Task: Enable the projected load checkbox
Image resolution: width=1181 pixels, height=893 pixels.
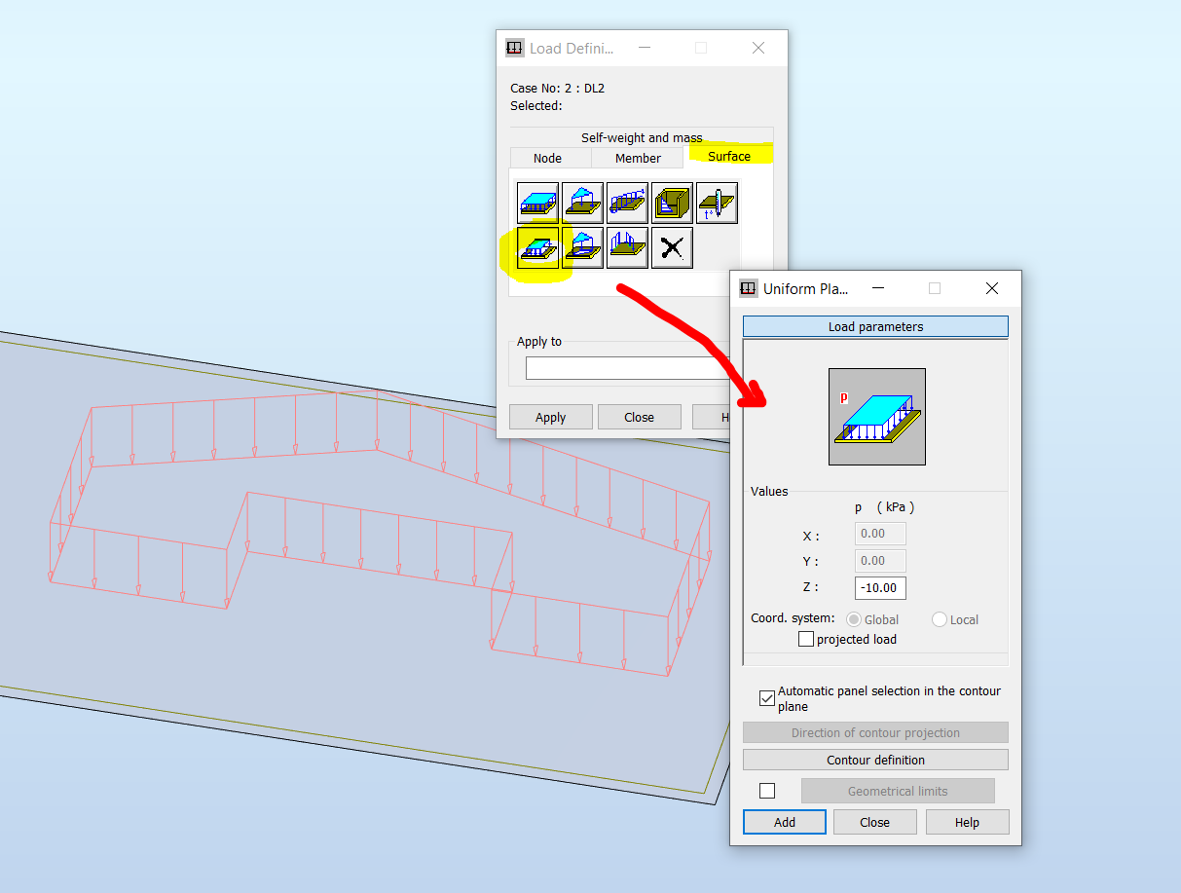Action: pyautogui.click(x=806, y=639)
